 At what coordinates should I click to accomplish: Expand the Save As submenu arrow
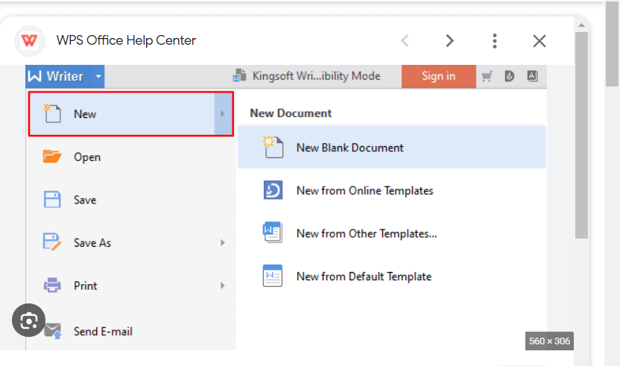pyautogui.click(x=223, y=242)
